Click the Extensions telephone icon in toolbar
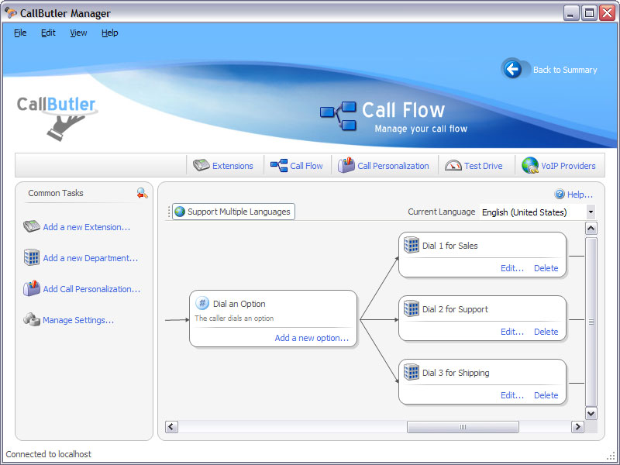This screenshot has height=465, width=620. click(x=201, y=165)
